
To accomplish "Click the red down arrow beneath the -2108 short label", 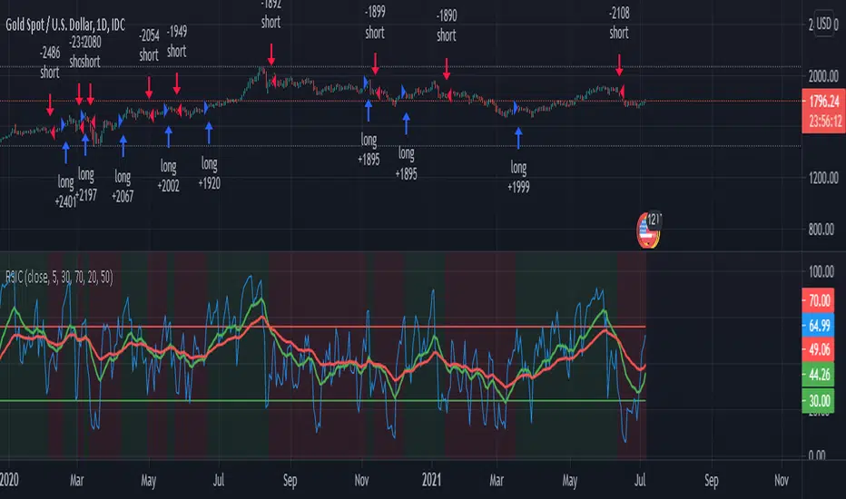I will click(x=619, y=65).
